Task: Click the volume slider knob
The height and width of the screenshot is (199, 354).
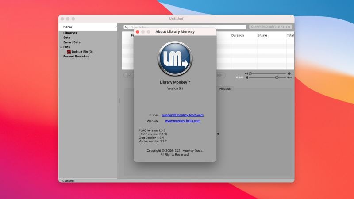Action: [277, 77]
